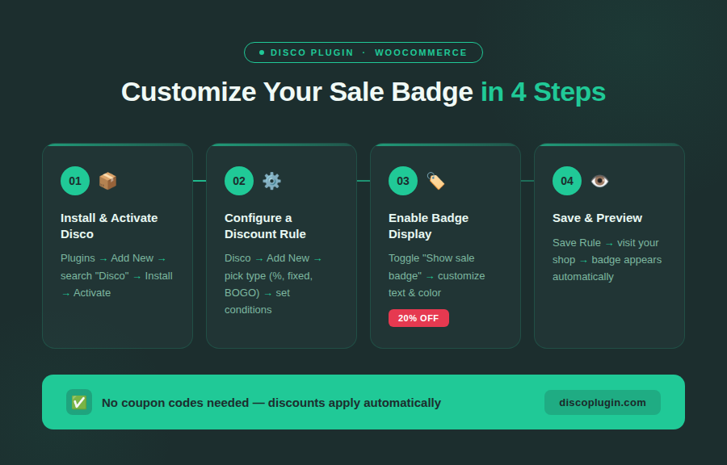727x465 pixels.
Task: Open the discoplugin.com link button
Action: pyautogui.click(x=603, y=403)
